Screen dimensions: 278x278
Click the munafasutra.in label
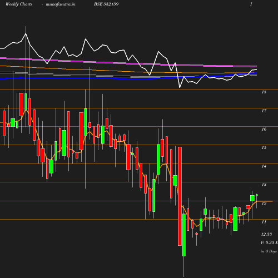tap(61, 4)
